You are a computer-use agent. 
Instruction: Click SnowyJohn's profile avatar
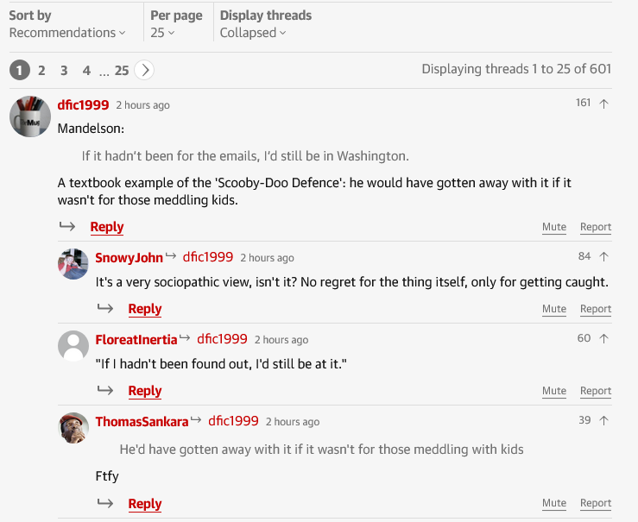click(x=73, y=264)
